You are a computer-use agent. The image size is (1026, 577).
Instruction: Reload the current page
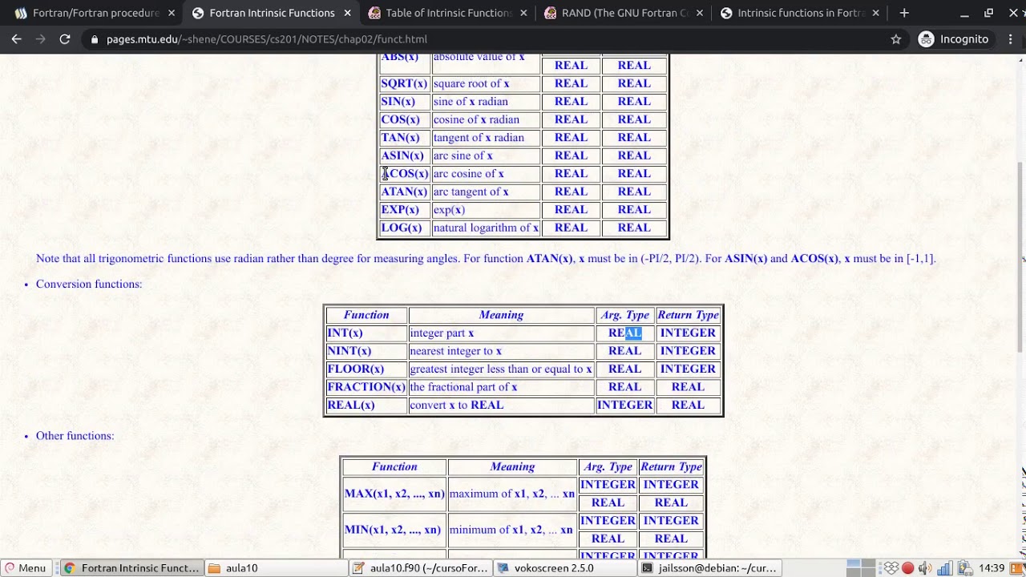pos(65,39)
